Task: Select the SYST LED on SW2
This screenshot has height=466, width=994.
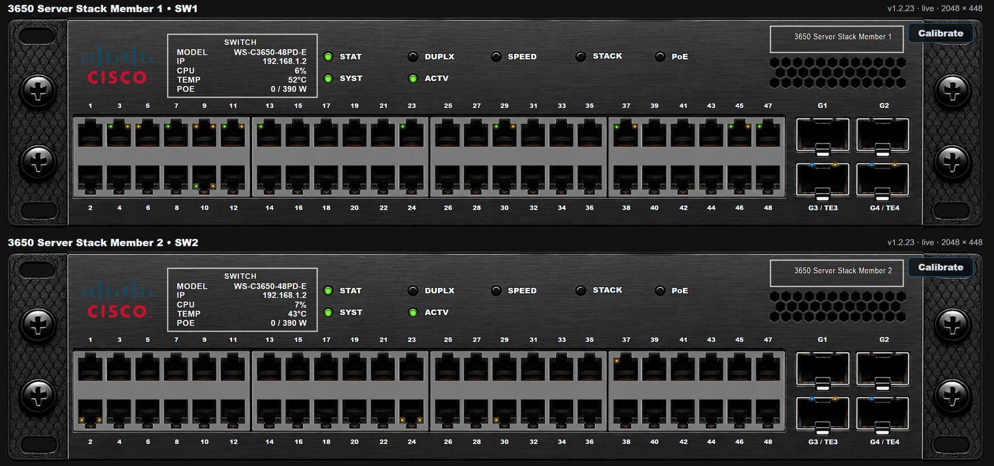Action: click(328, 313)
